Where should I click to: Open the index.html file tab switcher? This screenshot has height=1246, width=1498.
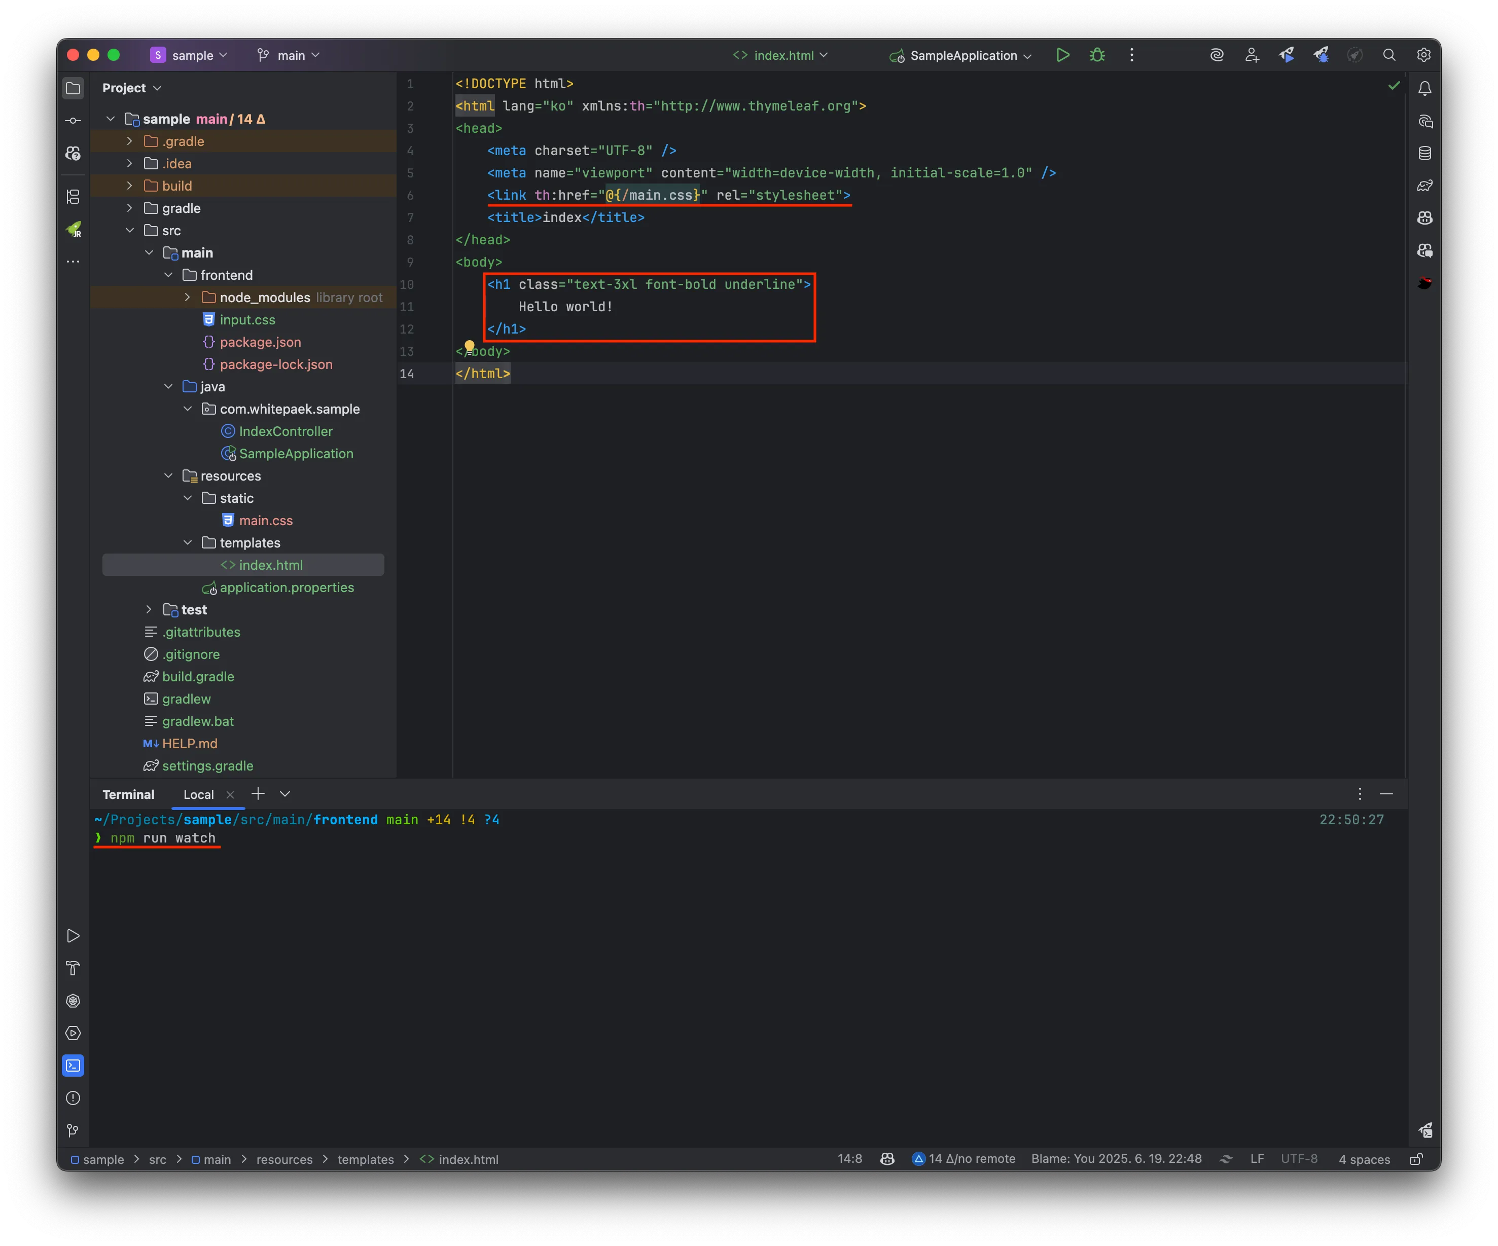click(780, 55)
